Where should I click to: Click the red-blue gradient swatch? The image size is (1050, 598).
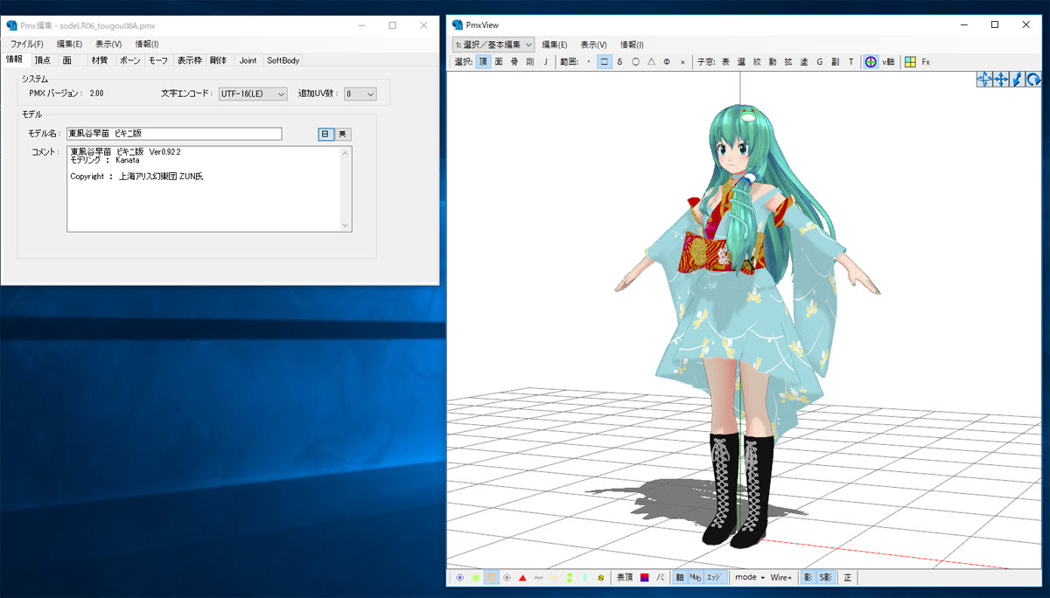click(x=645, y=578)
